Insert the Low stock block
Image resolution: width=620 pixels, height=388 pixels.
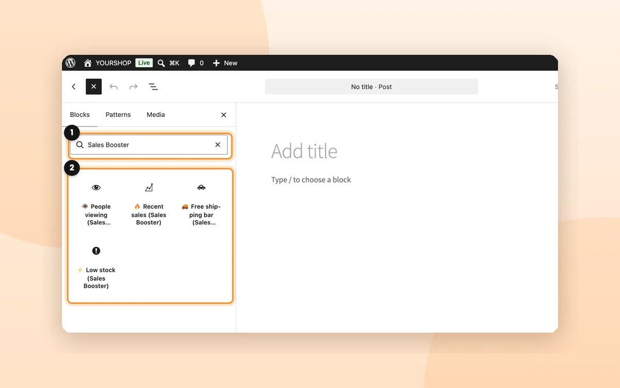[96, 267]
